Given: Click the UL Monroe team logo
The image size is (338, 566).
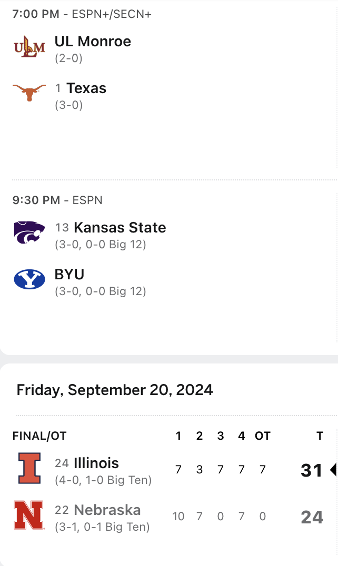Looking at the screenshot, I should coord(29,47).
